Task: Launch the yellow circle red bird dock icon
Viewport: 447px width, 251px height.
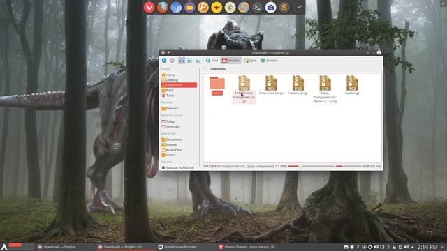Action: click(x=217, y=8)
